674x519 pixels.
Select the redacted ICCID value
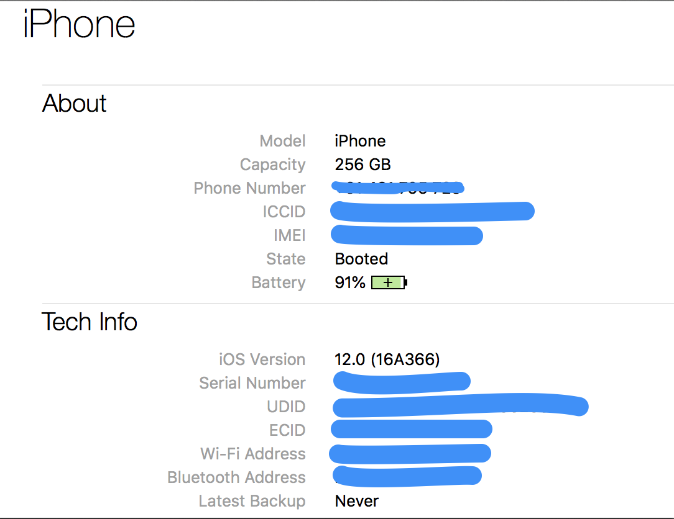[432, 212]
